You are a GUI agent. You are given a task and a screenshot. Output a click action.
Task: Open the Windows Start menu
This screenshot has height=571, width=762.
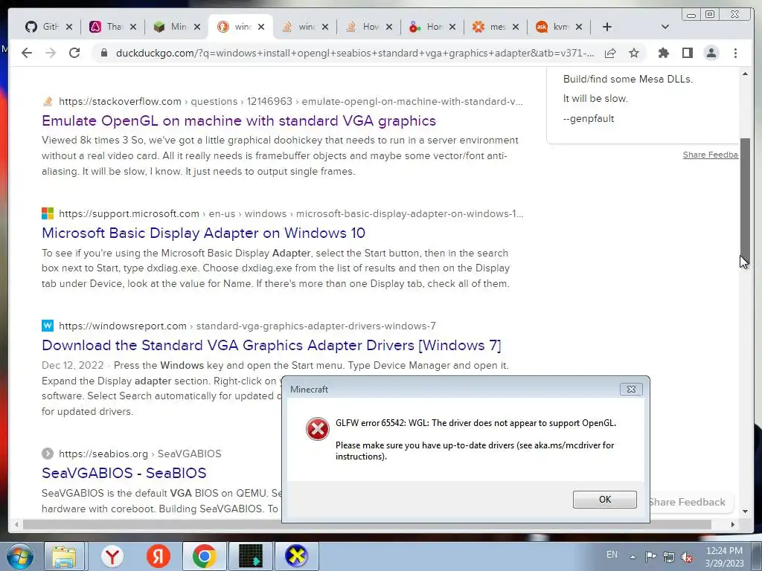[x=19, y=556]
